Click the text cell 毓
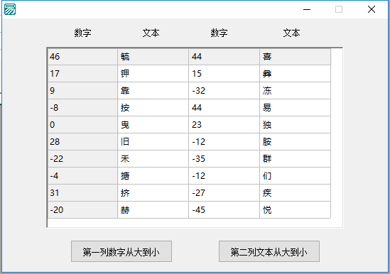The width and height of the screenshot is (390, 274). (153, 57)
